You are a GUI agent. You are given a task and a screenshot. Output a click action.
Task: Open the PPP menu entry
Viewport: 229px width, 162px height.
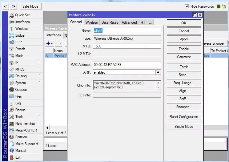click(x=26, y=42)
